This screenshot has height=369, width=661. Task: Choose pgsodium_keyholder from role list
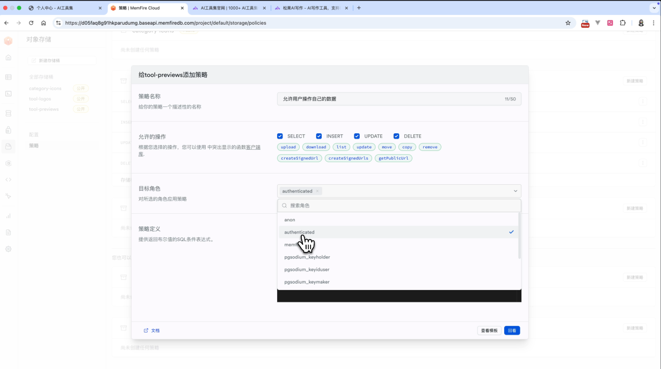click(x=307, y=257)
